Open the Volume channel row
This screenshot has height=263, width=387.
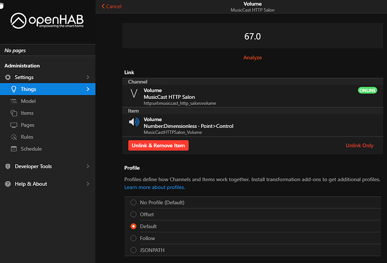252,96
